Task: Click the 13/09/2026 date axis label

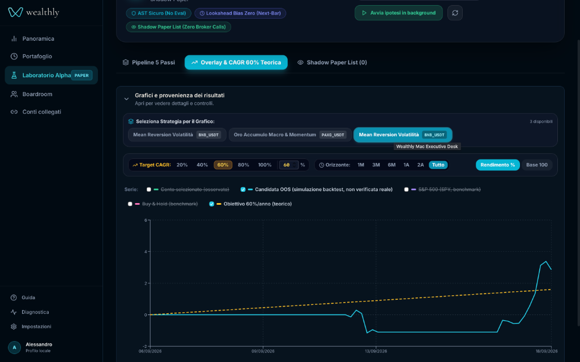Action: [376, 351]
